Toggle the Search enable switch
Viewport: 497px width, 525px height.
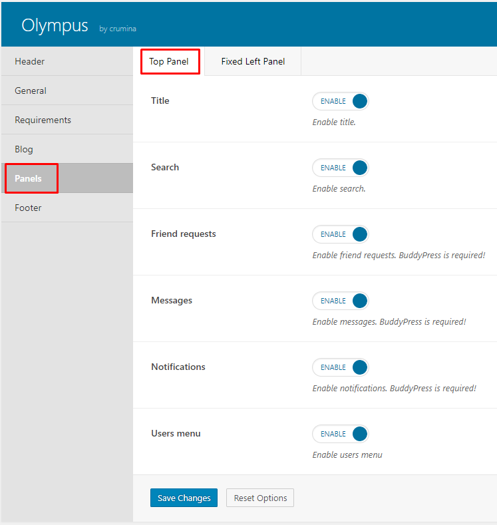point(341,168)
